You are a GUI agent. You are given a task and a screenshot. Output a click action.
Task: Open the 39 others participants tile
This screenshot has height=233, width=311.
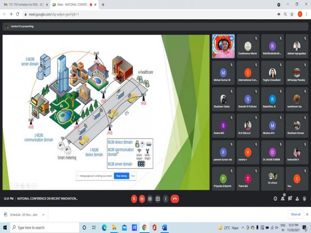coord(272,179)
